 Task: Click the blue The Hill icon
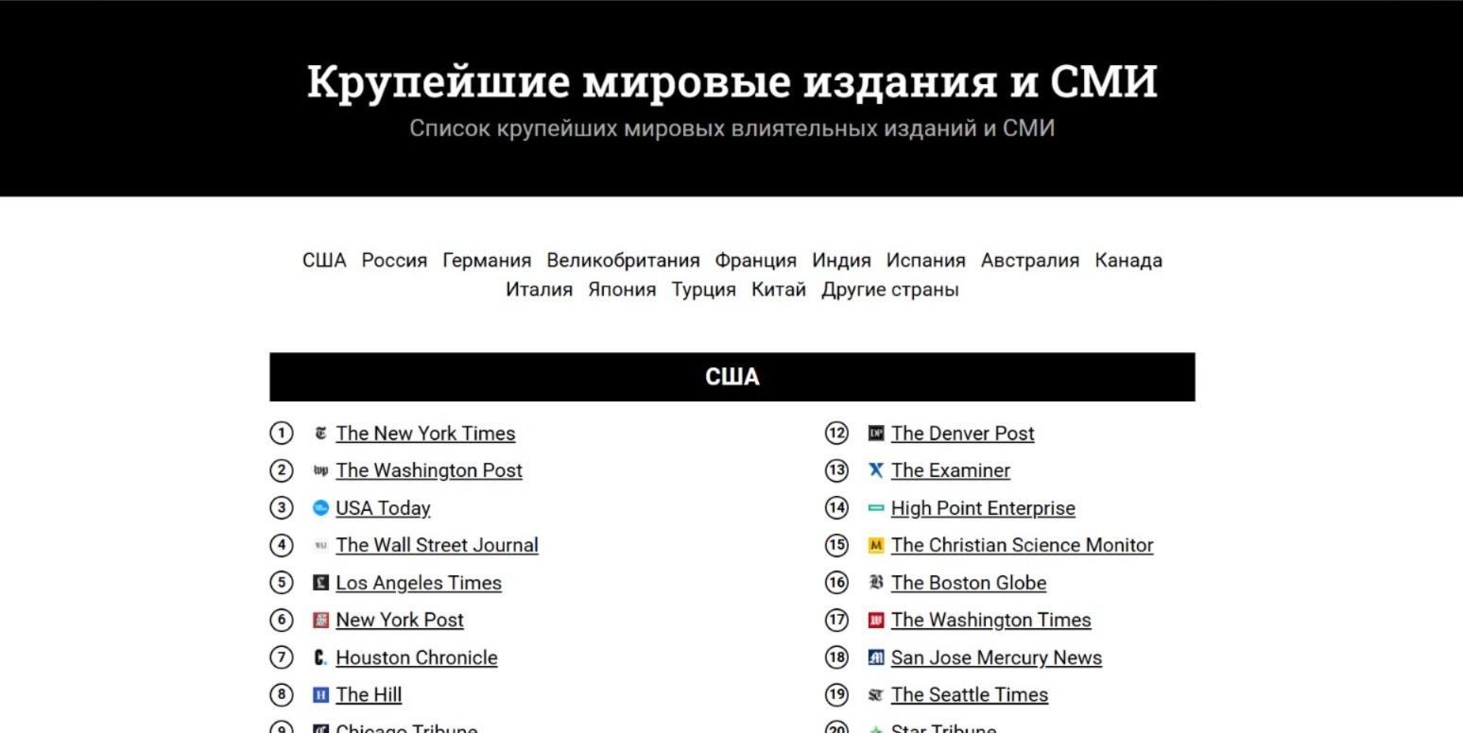[x=320, y=694]
